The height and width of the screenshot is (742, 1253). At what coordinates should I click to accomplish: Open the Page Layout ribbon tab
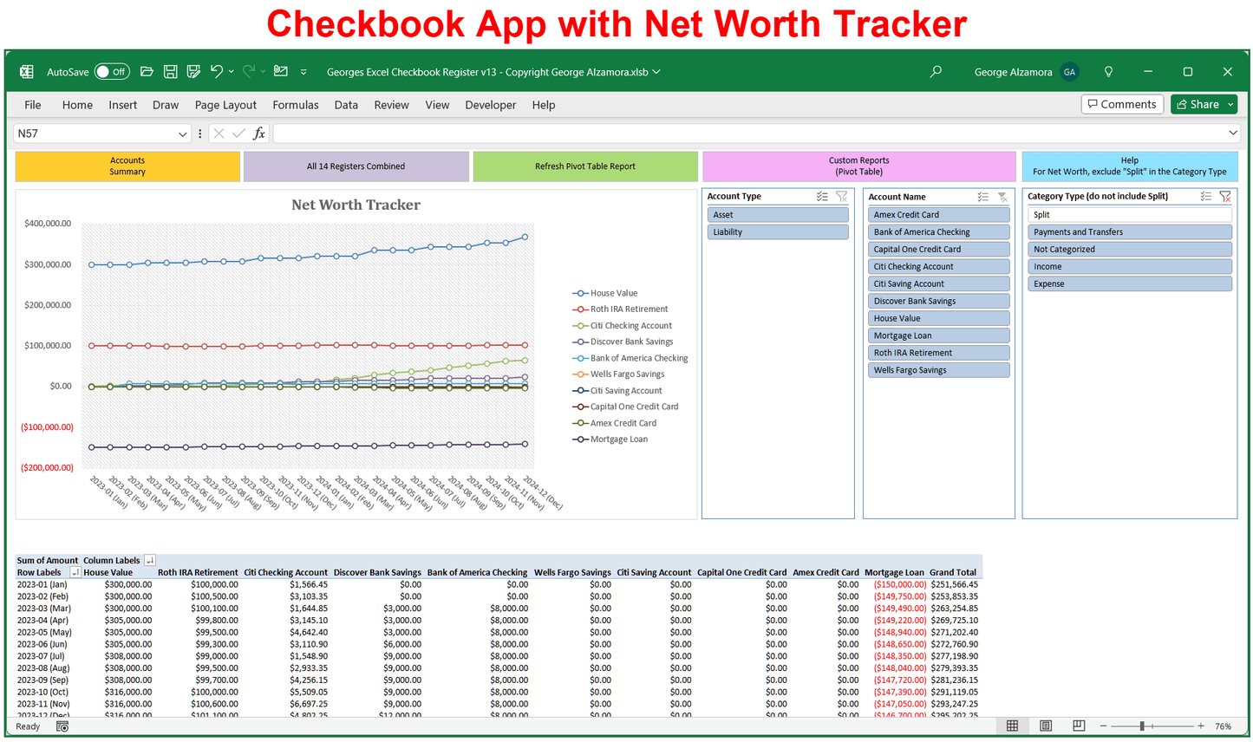coord(225,105)
